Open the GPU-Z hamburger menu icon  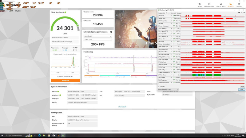[x=244, y=13]
